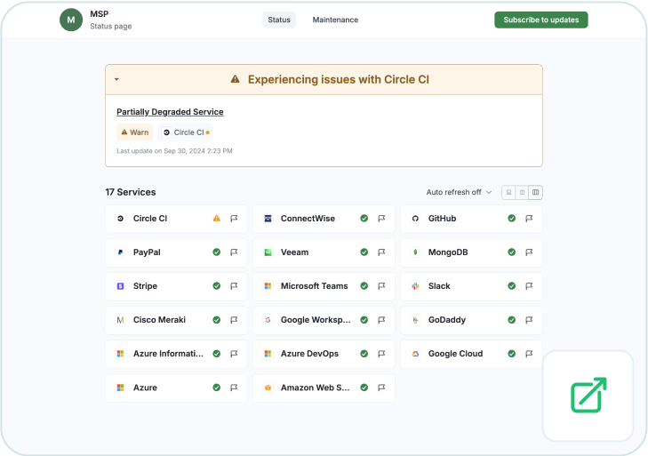Click the flag icon in the GitHub row
Viewport: 648px width, 456px height.
tap(529, 219)
